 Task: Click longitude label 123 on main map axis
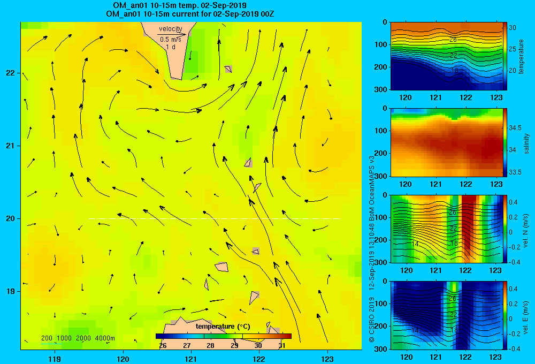pyautogui.click(x=327, y=359)
